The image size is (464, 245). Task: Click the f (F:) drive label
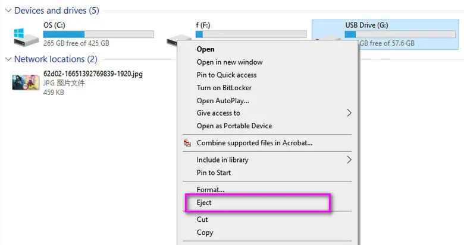tap(203, 25)
